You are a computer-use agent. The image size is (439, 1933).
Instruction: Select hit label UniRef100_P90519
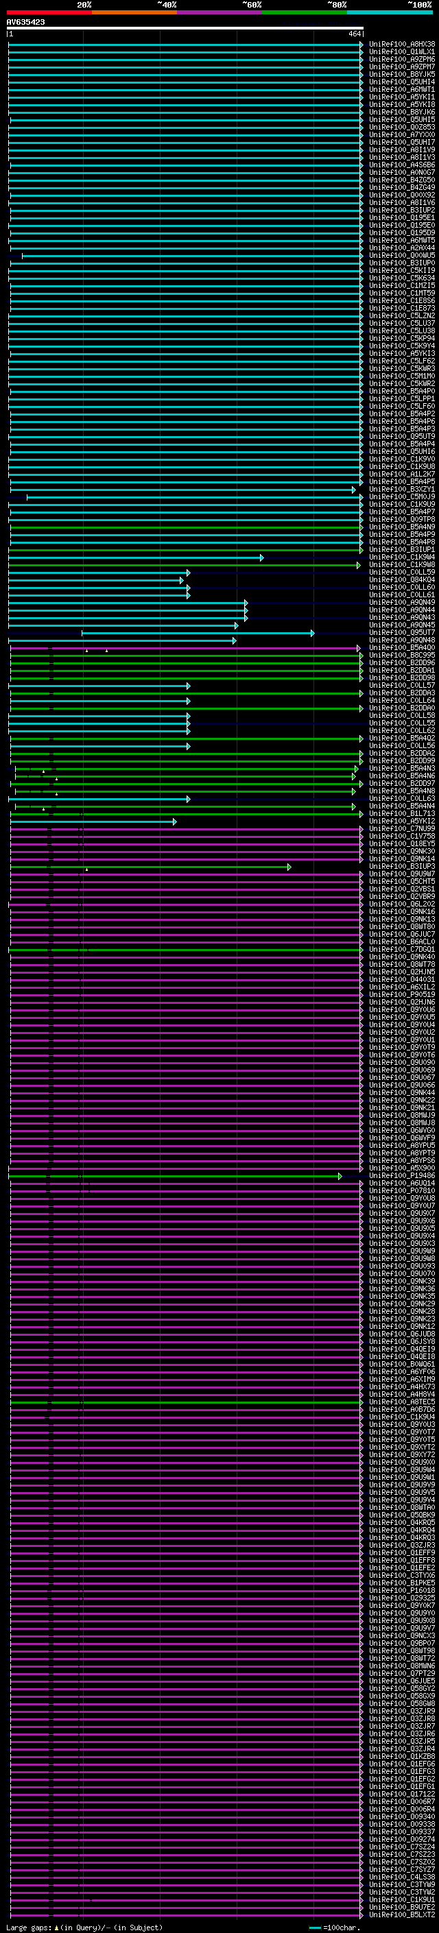[402, 995]
